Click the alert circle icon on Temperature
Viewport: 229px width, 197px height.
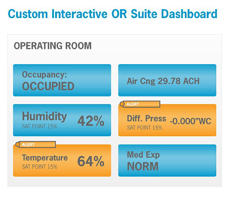(17, 144)
